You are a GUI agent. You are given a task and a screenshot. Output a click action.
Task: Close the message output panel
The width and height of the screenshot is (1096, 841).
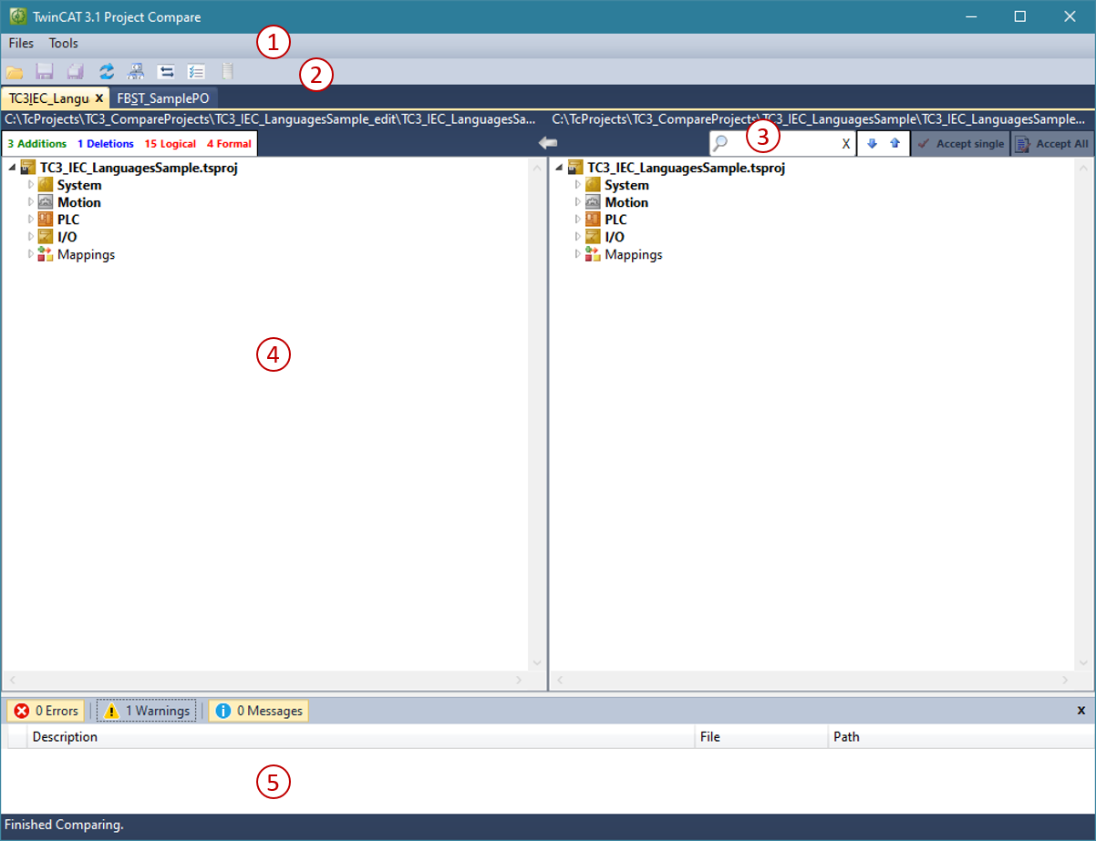coord(1081,710)
